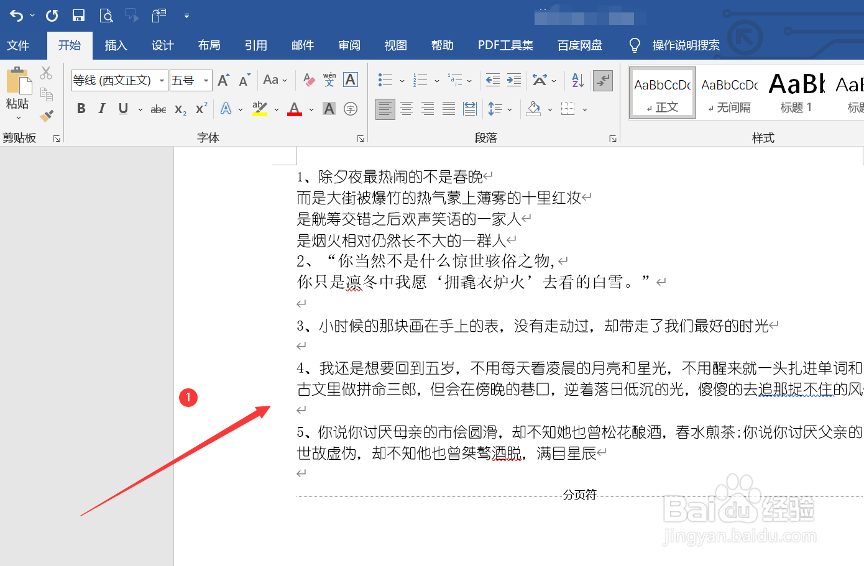Toggle italic formatting

pyautogui.click(x=102, y=109)
